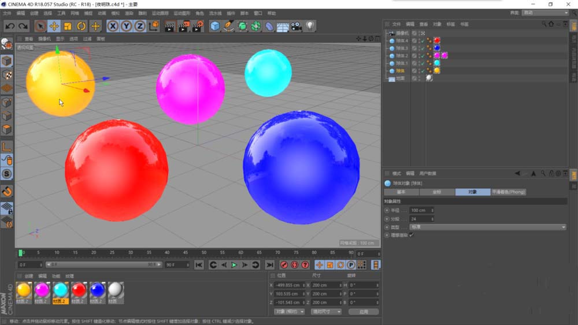Open the Help menu at end of menu bar

pos(272,13)
